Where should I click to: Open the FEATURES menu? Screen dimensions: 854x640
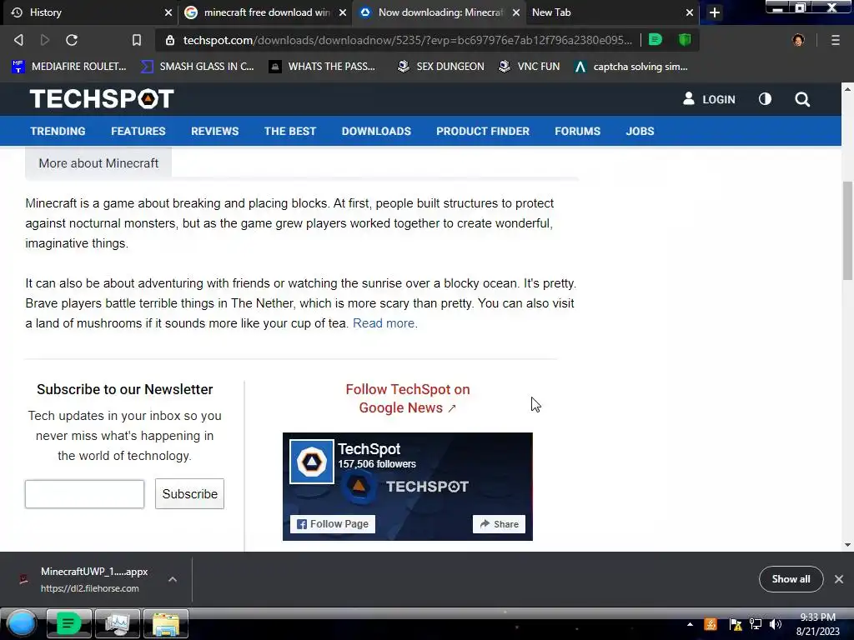tap(138, 131)
